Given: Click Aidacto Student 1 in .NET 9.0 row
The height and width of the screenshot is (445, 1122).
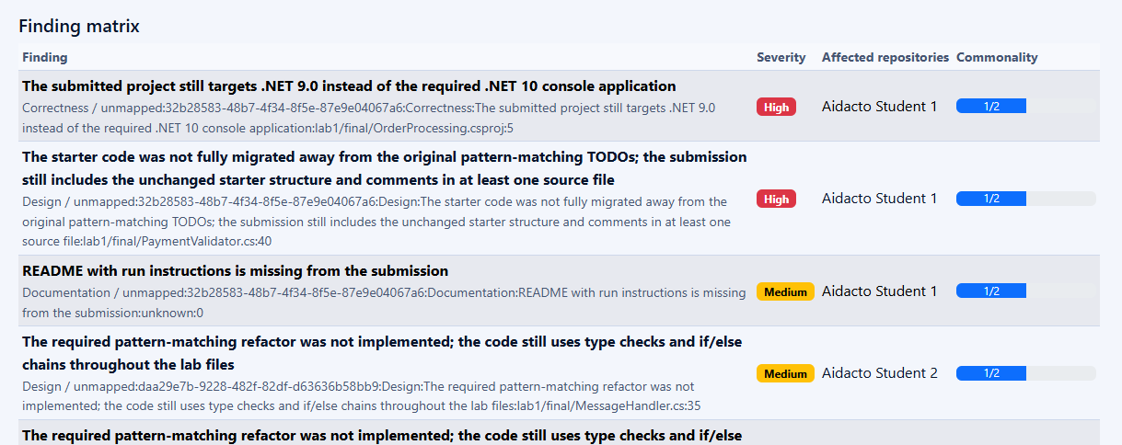Looking at the screenshot, I should 879,107.
